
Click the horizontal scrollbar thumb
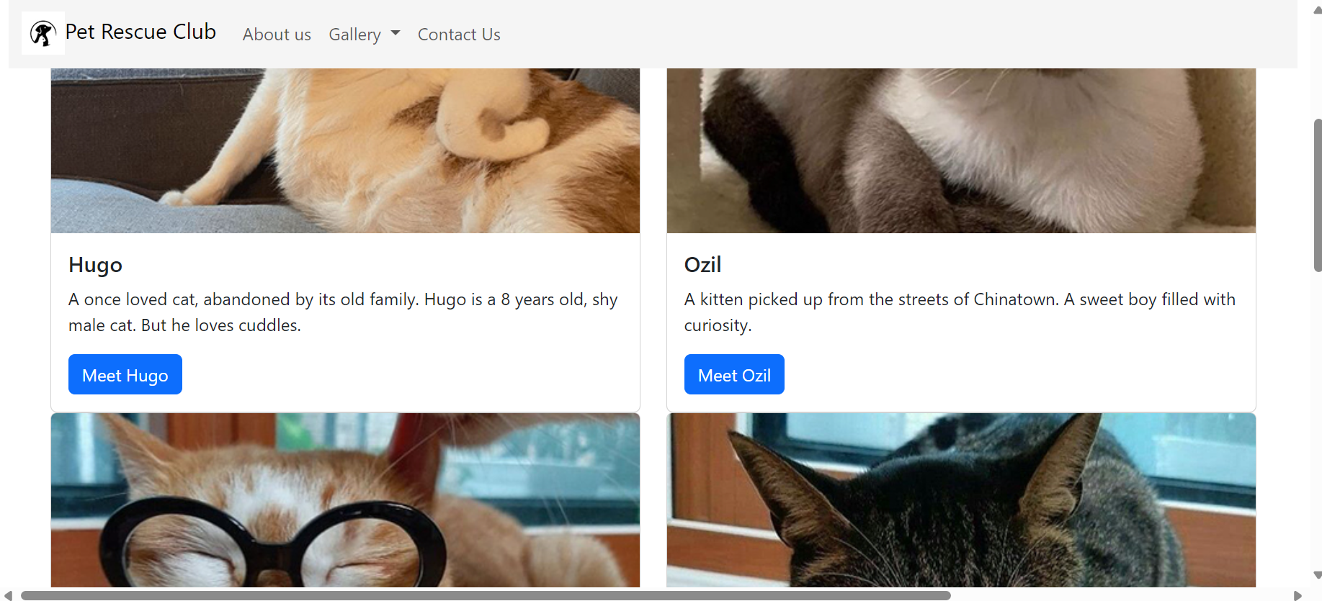(x=486, y=595)
